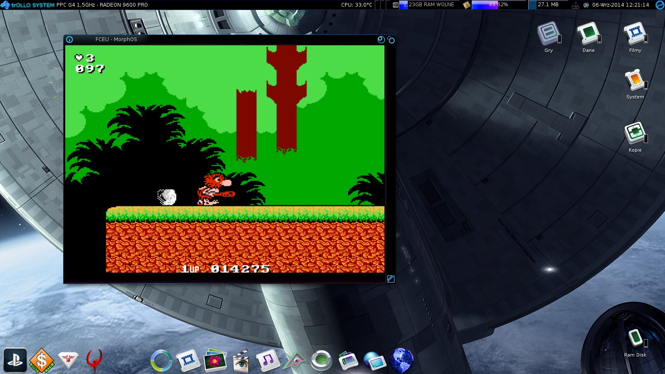Click the heart lives counter in game
665x374 pixels.
[85, 58]
